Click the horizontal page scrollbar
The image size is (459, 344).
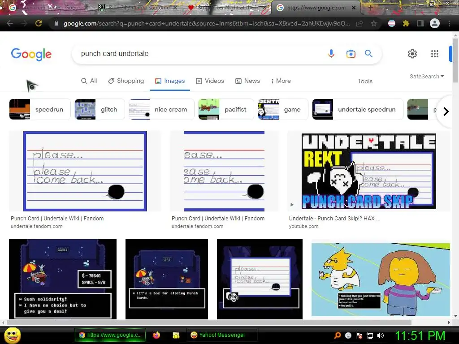pos(209,322)
